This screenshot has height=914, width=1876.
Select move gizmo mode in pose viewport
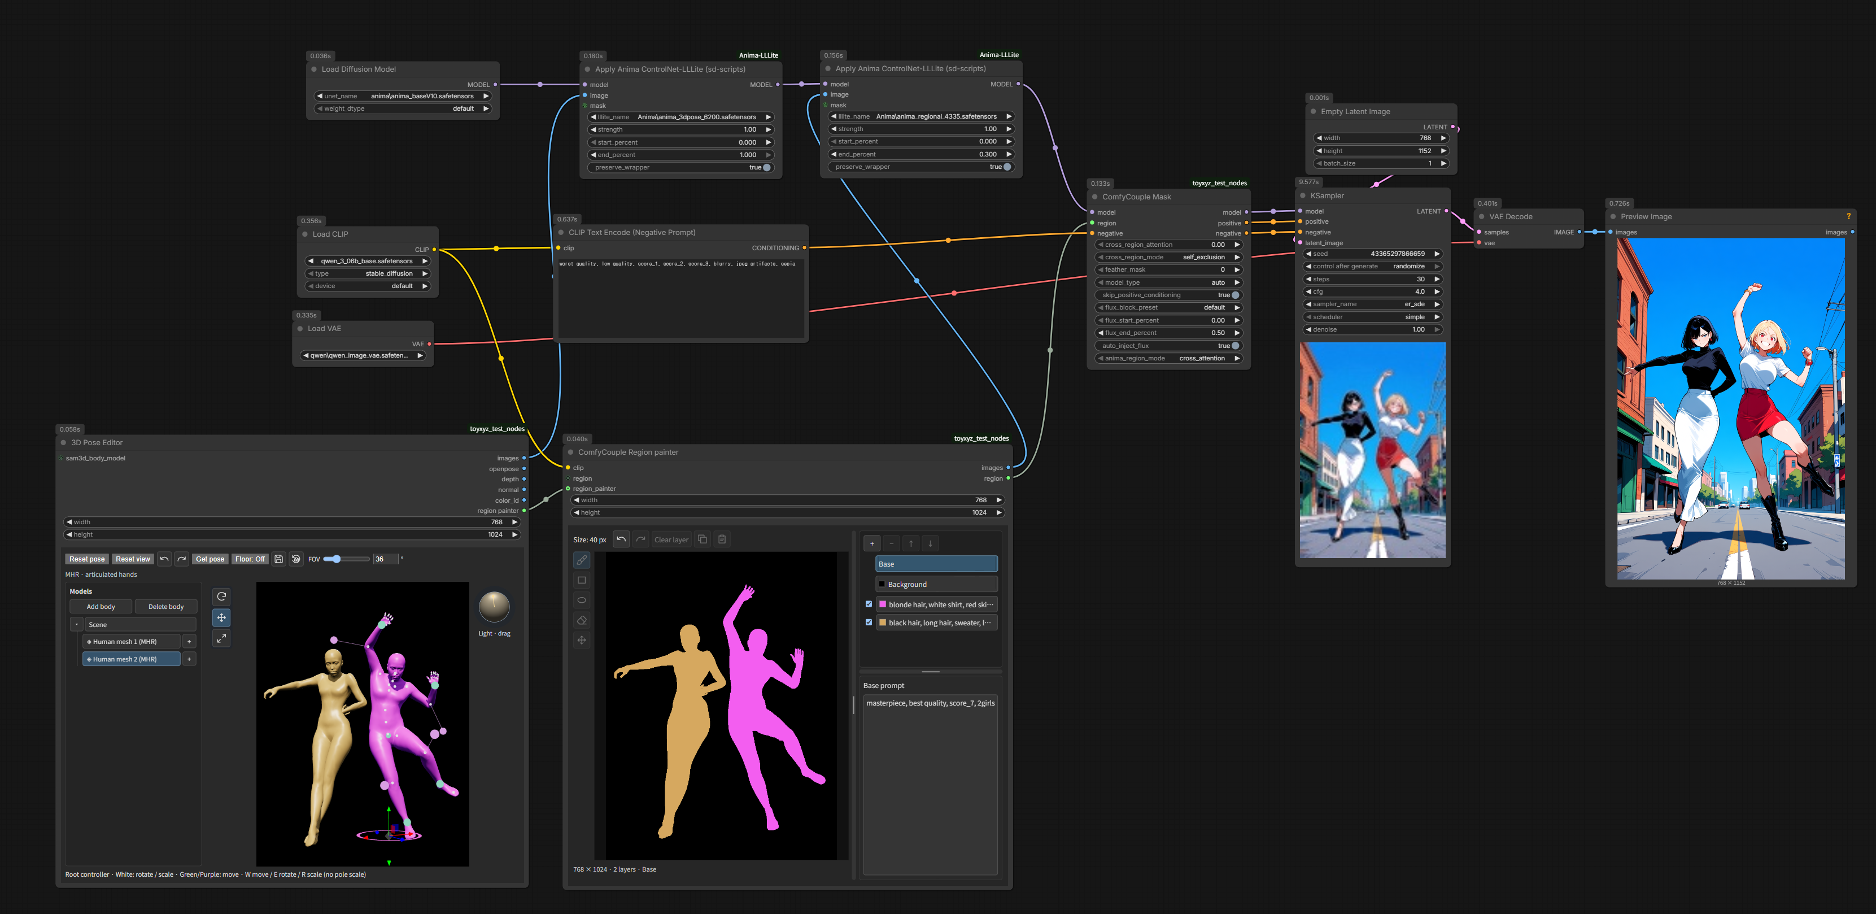pyautogui.click(x=221, y=617)
